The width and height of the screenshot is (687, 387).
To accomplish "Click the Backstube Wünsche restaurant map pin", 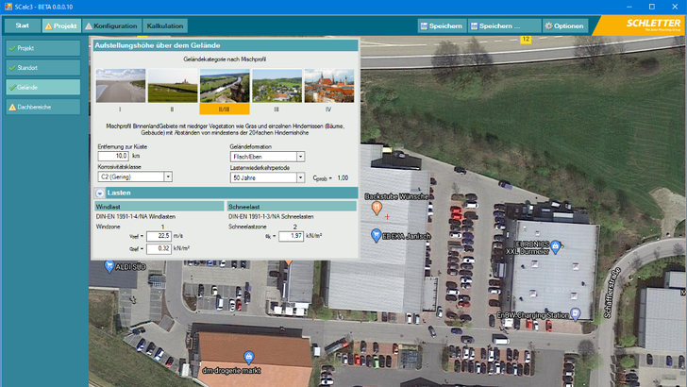I will (x=377, y=207).
